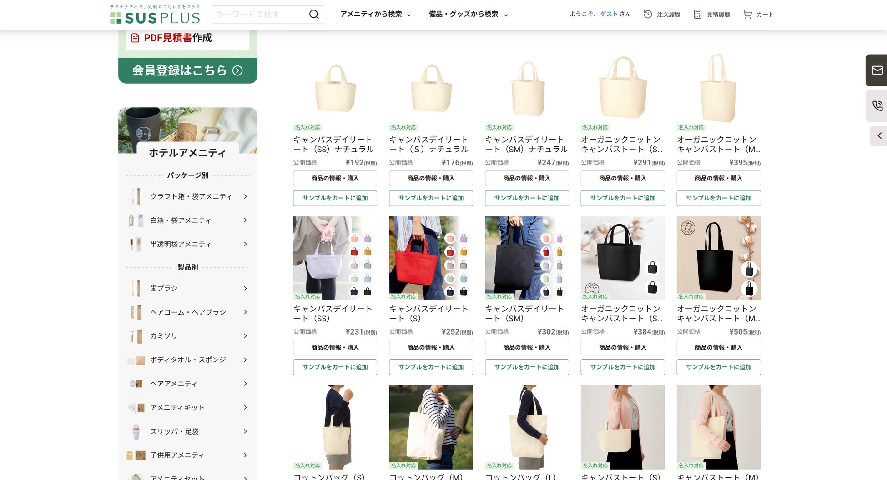This screenshot has height=480, width=887.
Task: Click the PDF document icon
Action: tap(135, 38)
